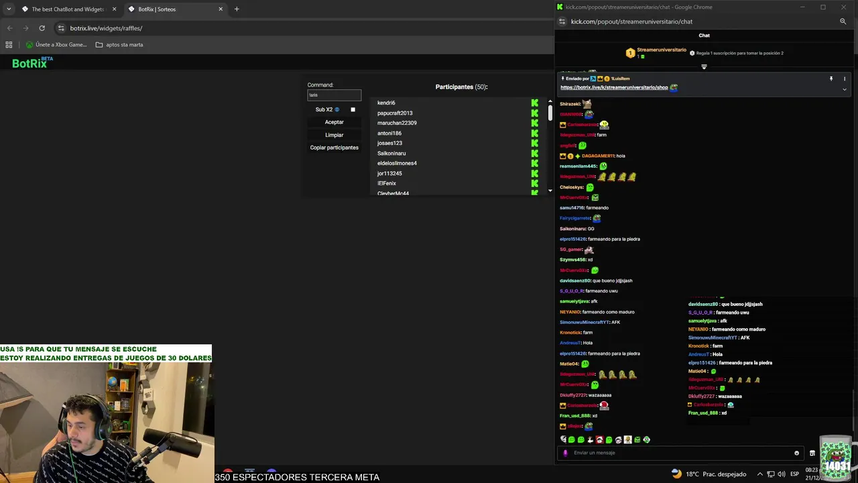Click Kick icon next to antoni186
The width and height of the screenshot is (858, 483).
coord(534,133)
